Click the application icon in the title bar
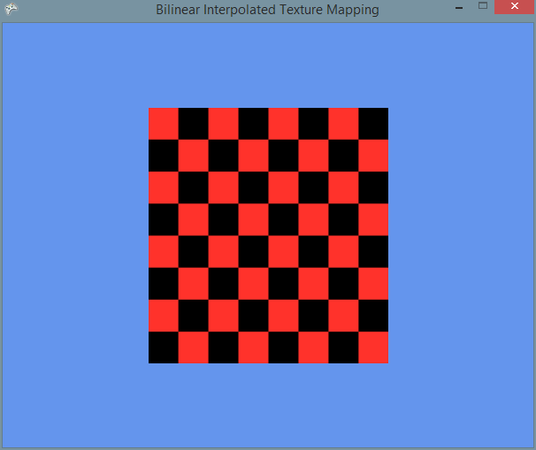Image resolution: width=536 pixels, height=450 pixels. point(11,9)
